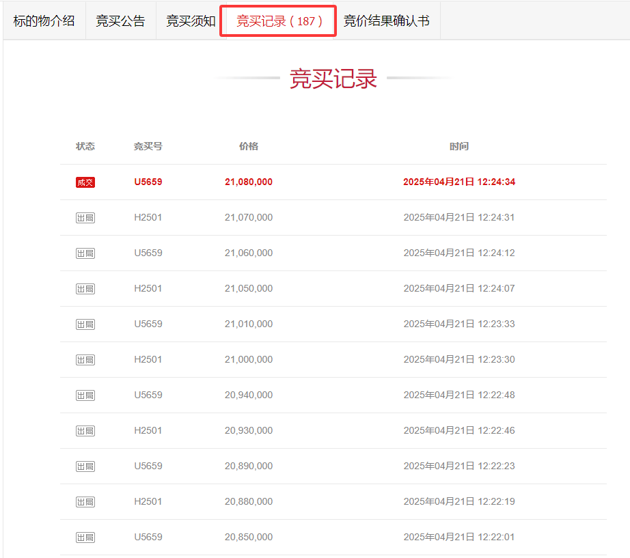Click 出局 badge in the 21,010,000 row
This screenshot has height=558, width=630.
[85, 324]
